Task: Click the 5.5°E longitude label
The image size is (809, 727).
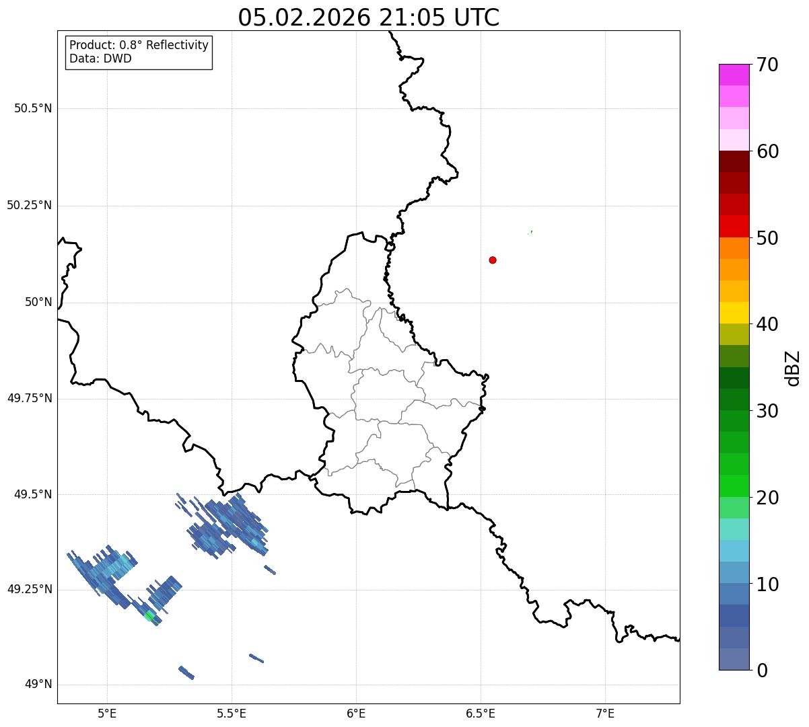Action: (232, 713)
